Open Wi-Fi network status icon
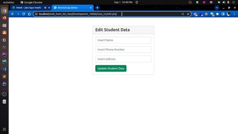 (x=219, y=2)
